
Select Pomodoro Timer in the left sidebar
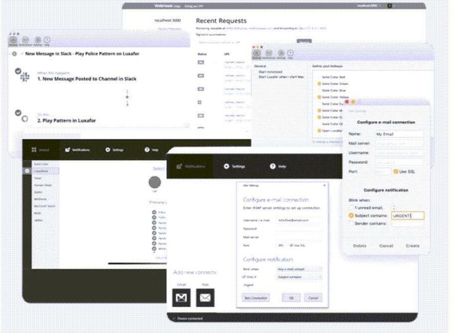tap(40, 185)
